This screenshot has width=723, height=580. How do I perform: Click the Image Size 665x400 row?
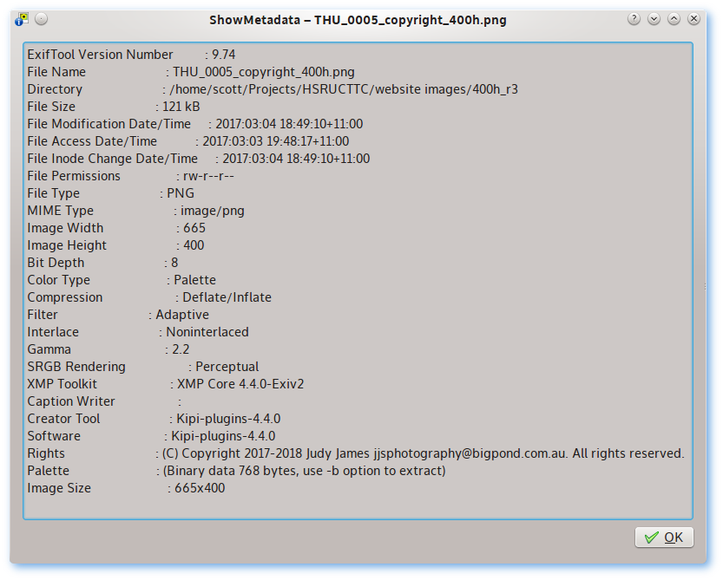(126, 488)
